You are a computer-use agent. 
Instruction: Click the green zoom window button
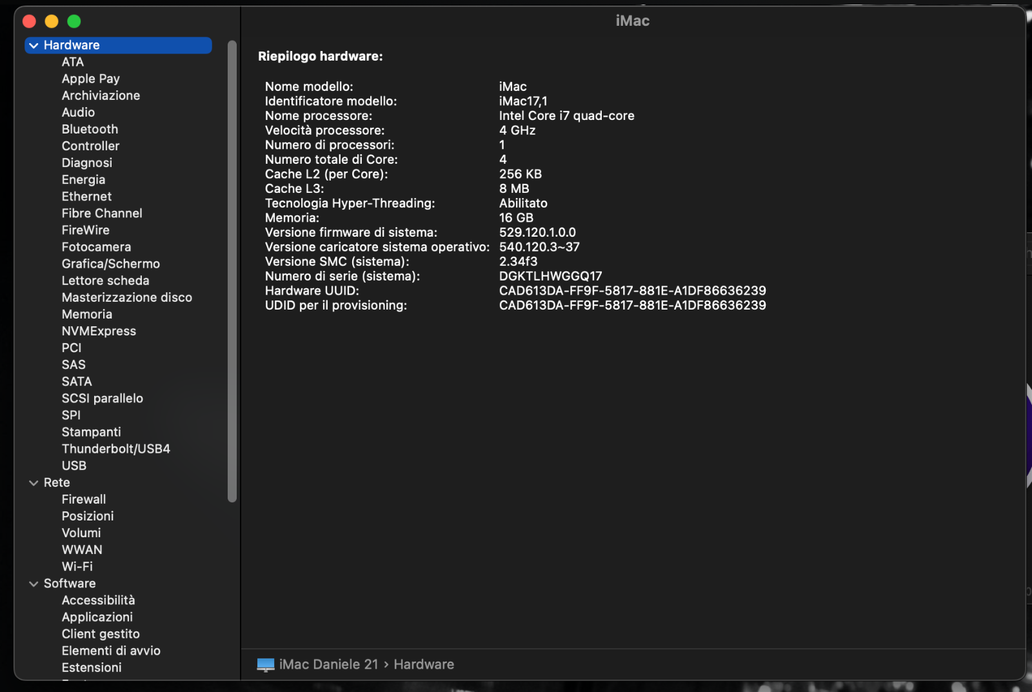[74, 21]
